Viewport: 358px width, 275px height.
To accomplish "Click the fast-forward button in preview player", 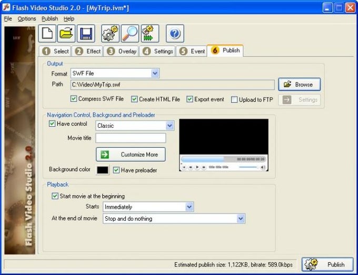I will [204, 167].
